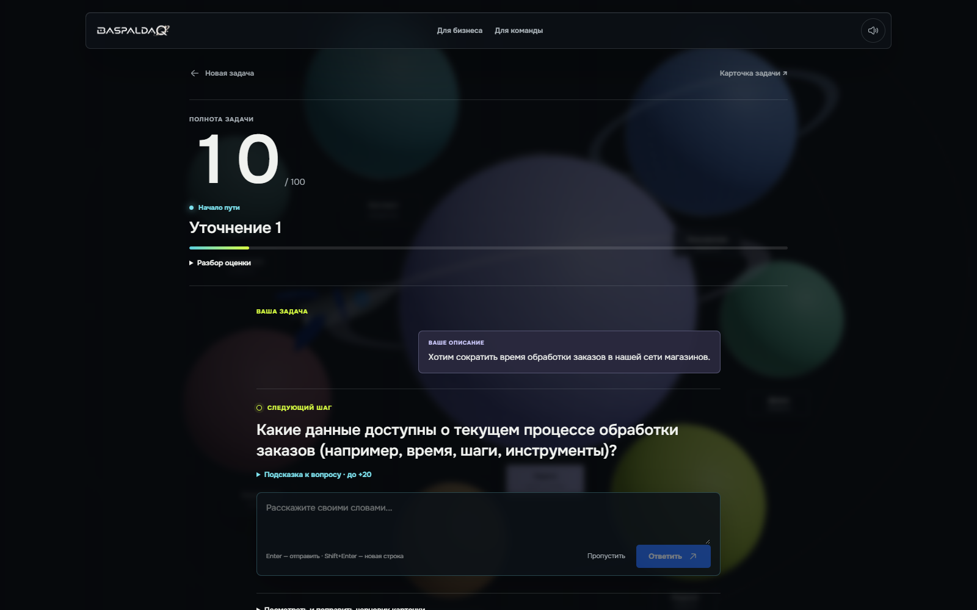
Task: Expand the Разбор оценки section
Action: (220, 263)
